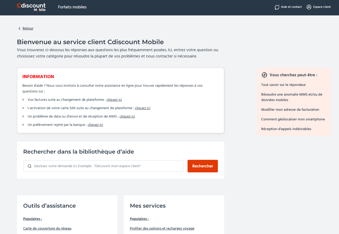
Task: Open the Forfaits mobiles menu
Action: (x=72, y=7)
